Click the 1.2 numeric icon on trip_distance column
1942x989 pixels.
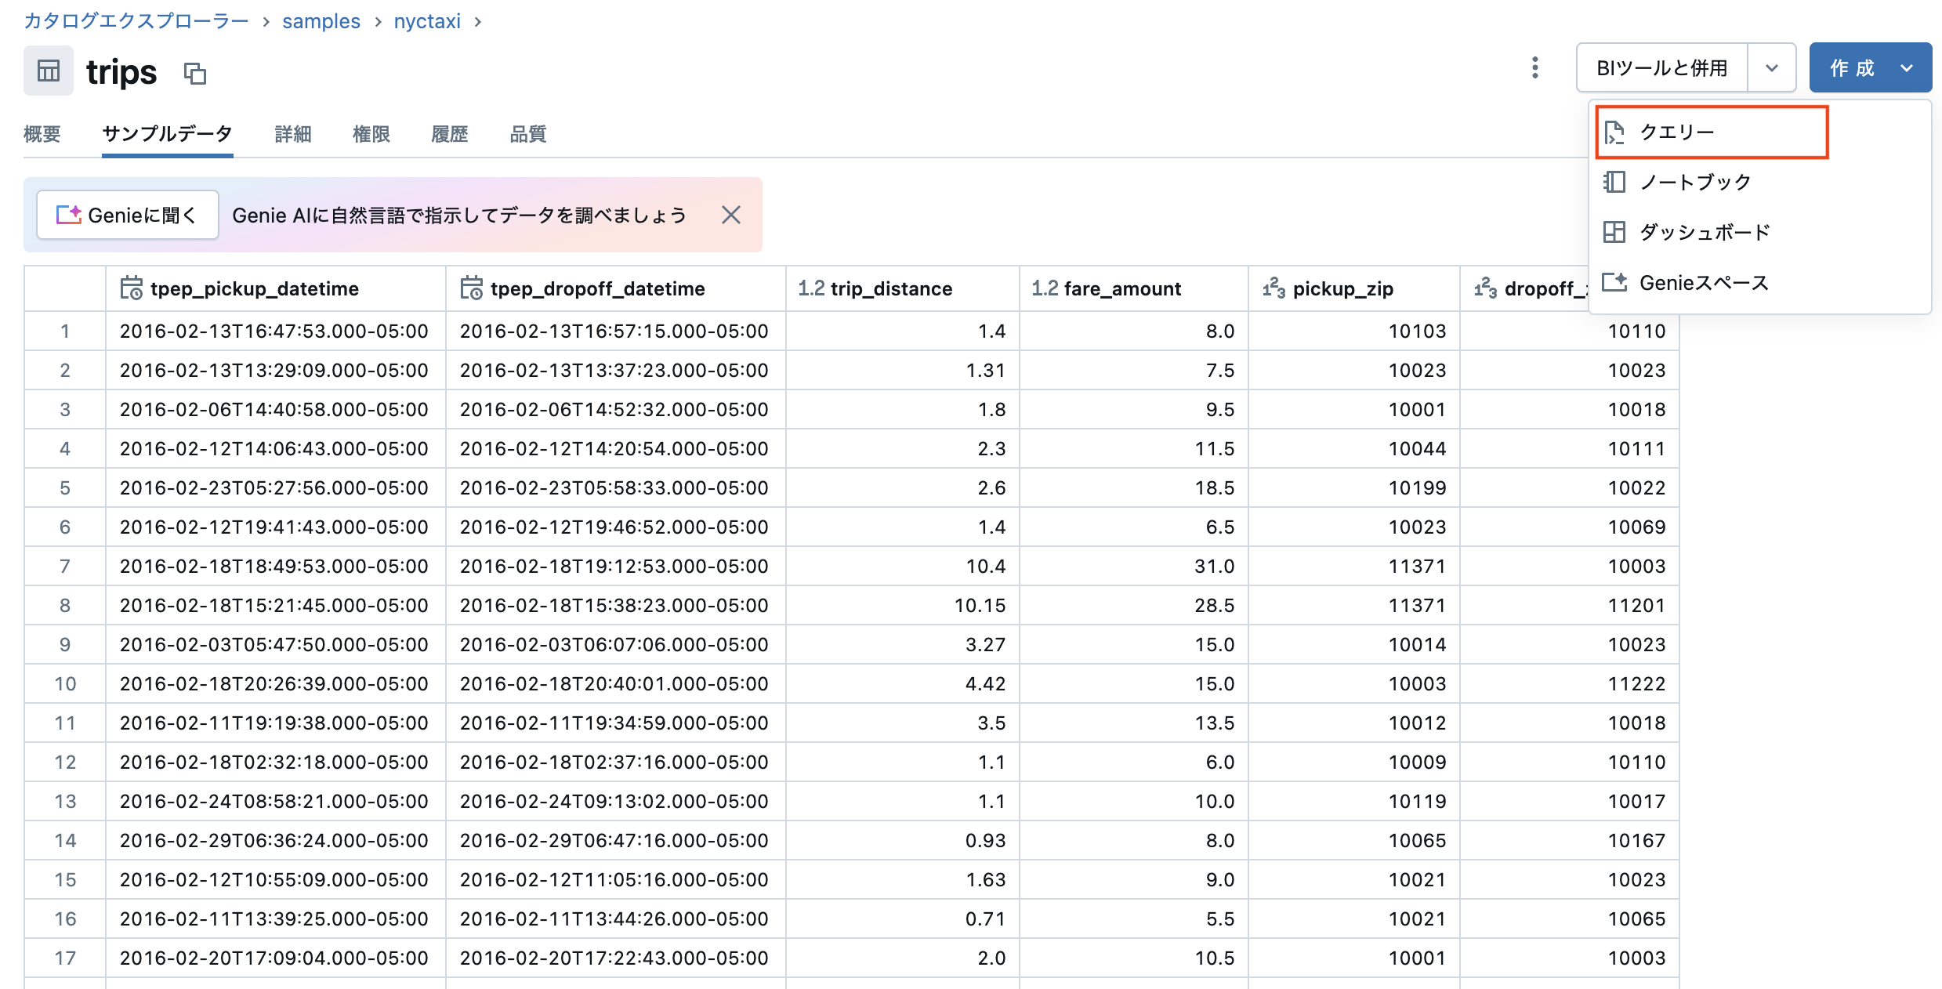click(810, 288)
